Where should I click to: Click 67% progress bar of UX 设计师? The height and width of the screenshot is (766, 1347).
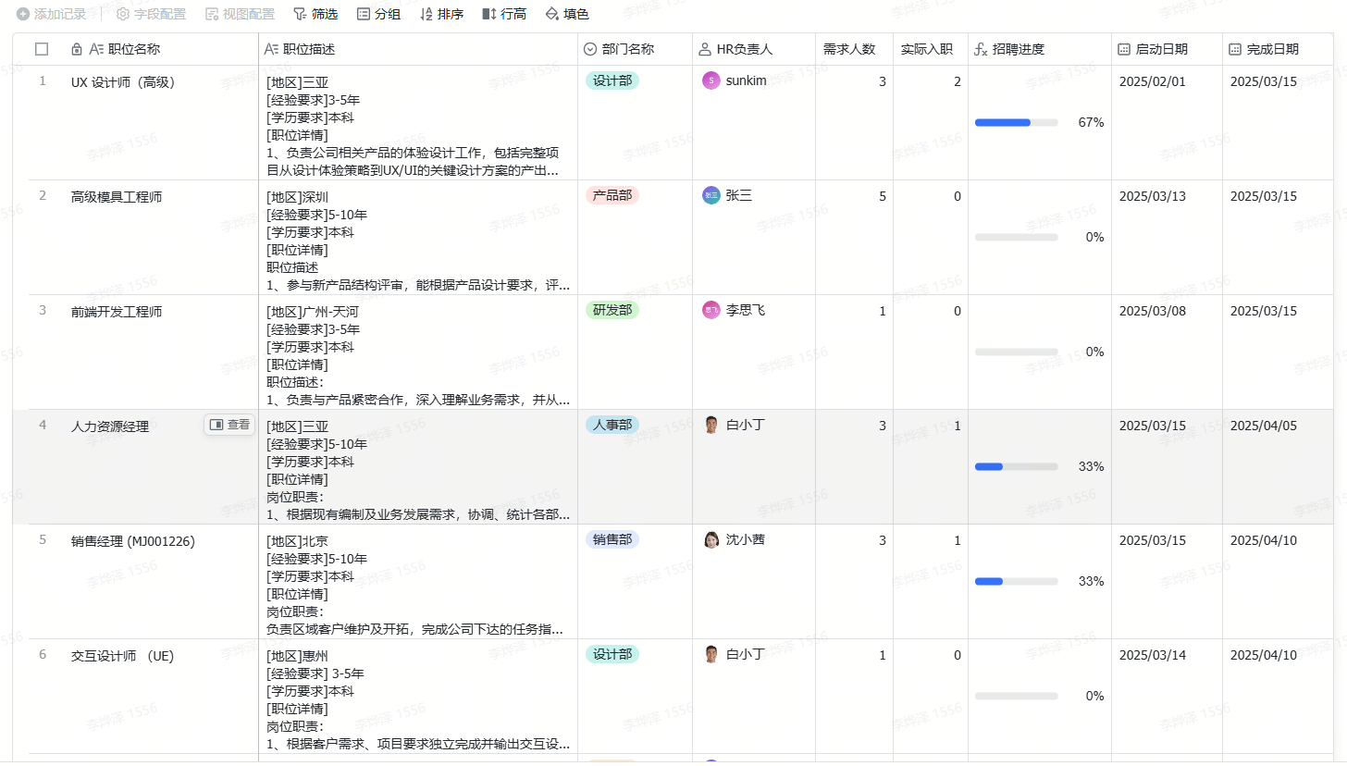pos(1016,122)
